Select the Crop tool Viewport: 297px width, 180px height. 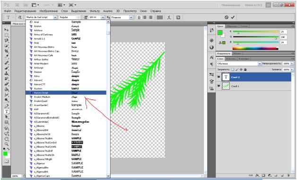(7, 51)
